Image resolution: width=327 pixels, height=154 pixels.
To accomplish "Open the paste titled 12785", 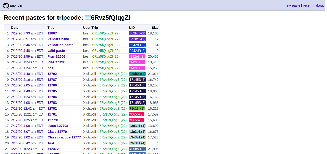I will [x=52, y=91].
